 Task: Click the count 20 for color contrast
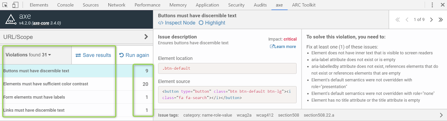(x=145, y=84)
